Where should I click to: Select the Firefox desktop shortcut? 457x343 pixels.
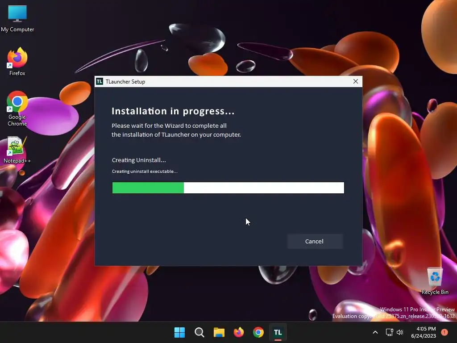(17, 62)
